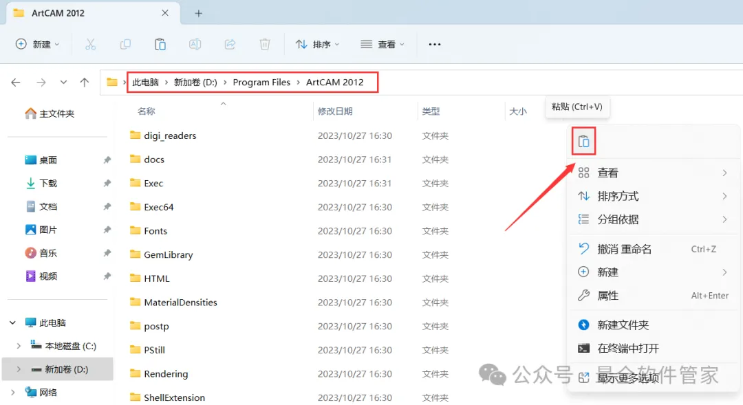Image resolution: width=743 pixels, height=405 pixels.
Task: Sort by the 名称 column header
Action: point(147,111)
